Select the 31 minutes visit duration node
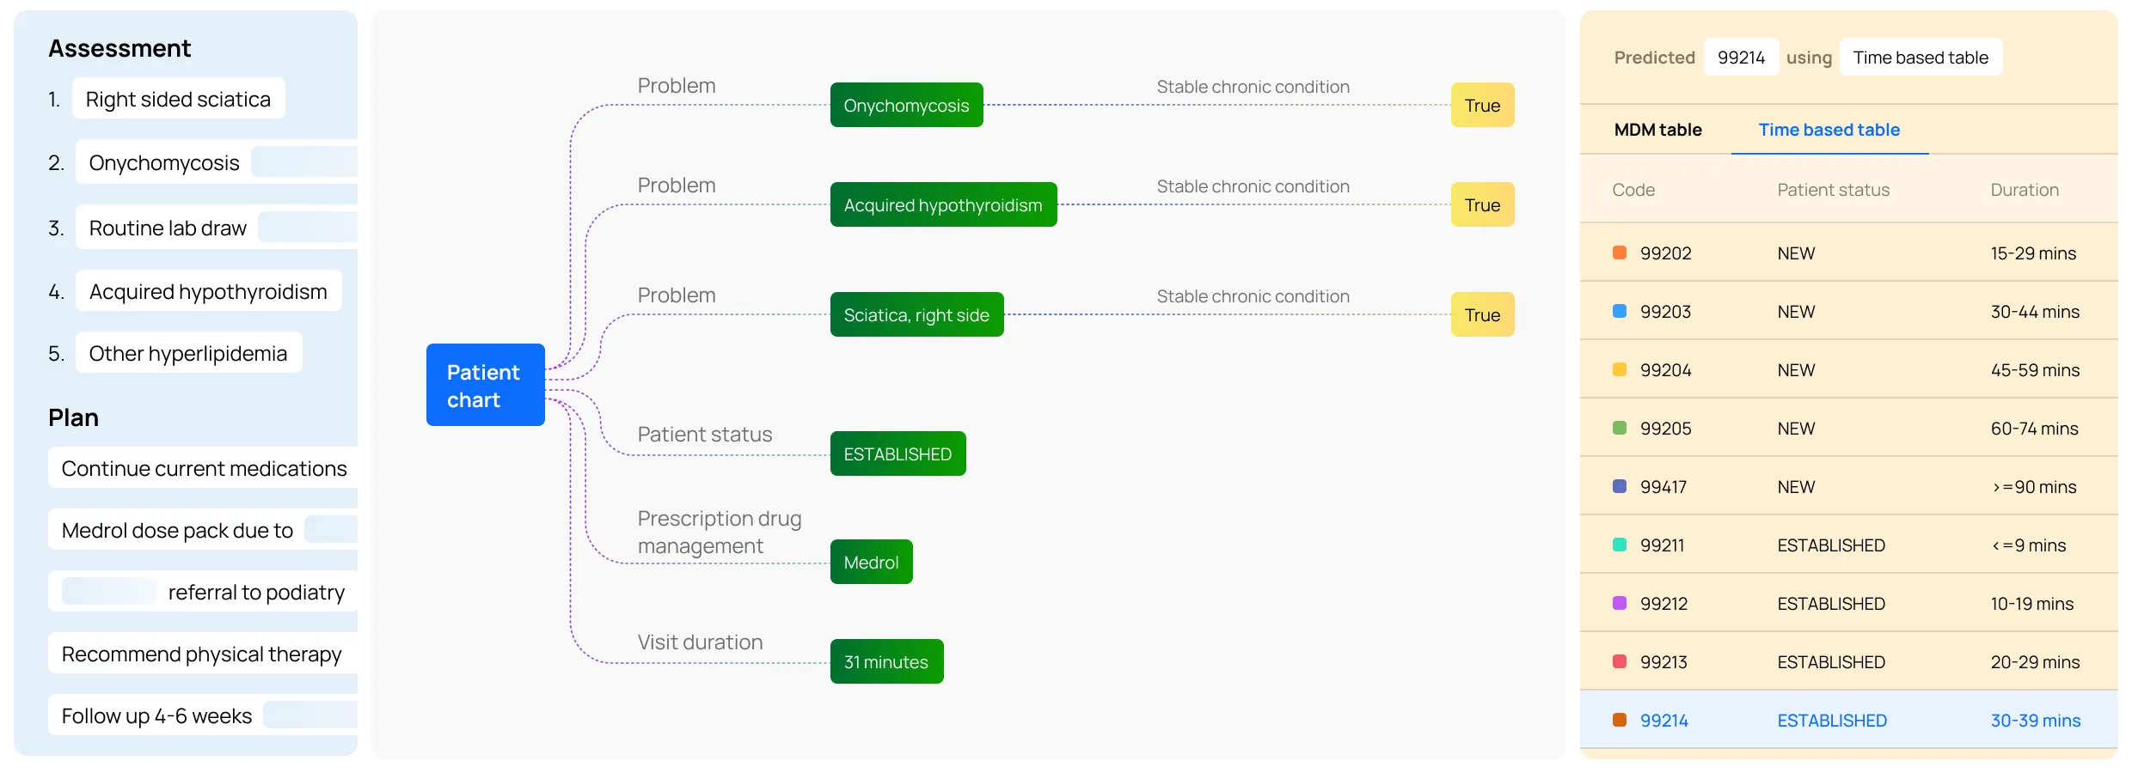Viewport: 2132px width, 773px height. (x=886, y=661)
